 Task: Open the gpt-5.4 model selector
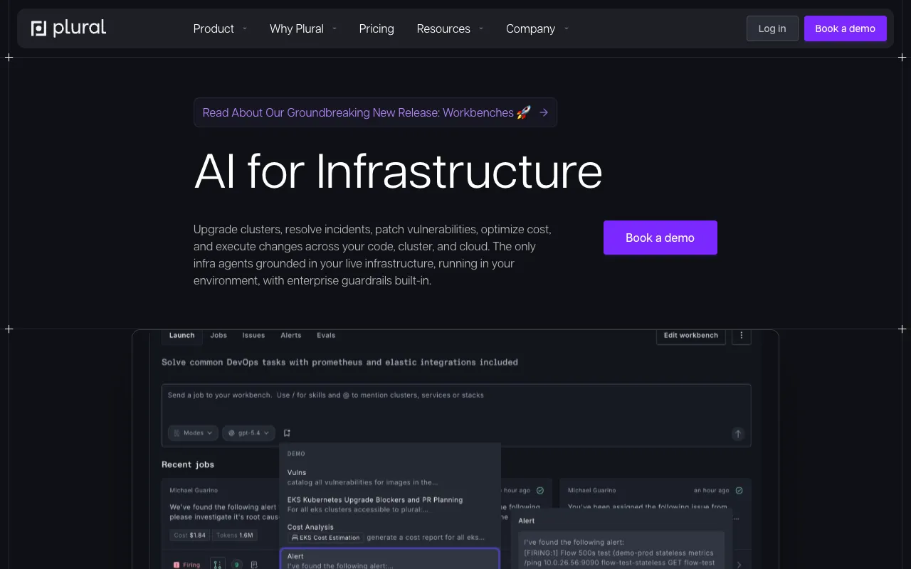249,432
